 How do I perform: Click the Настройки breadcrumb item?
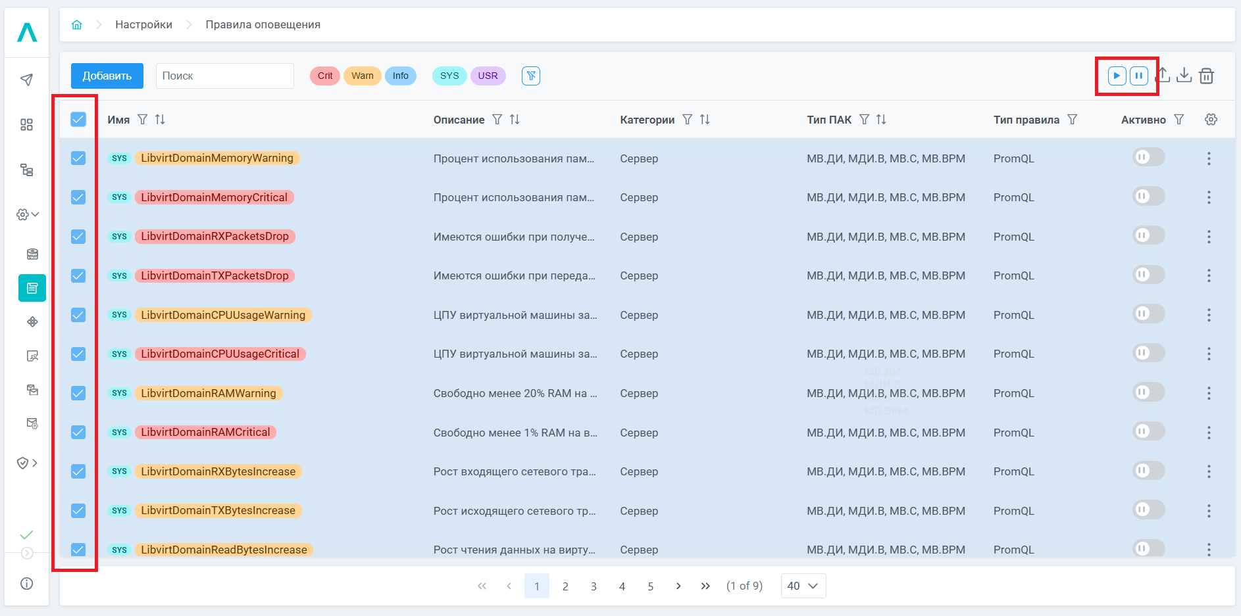(x=143, y=25)
